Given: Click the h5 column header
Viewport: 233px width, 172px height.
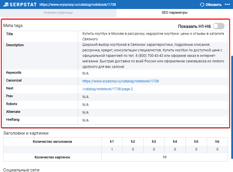Looking at the screenshot, I should (196, 142).
